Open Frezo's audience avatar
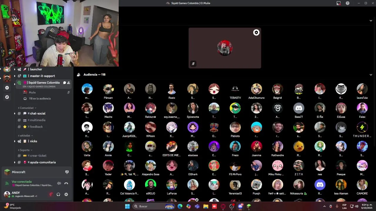 [x=235, y=146]
